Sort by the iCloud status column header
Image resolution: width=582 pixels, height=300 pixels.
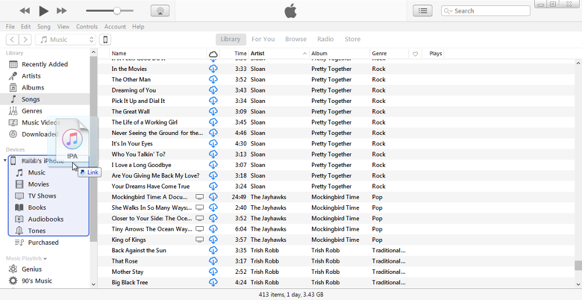tap(213, 53)
